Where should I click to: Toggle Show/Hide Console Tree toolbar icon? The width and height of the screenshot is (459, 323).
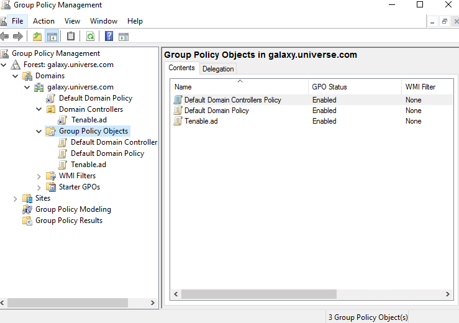tap(52, 37)
